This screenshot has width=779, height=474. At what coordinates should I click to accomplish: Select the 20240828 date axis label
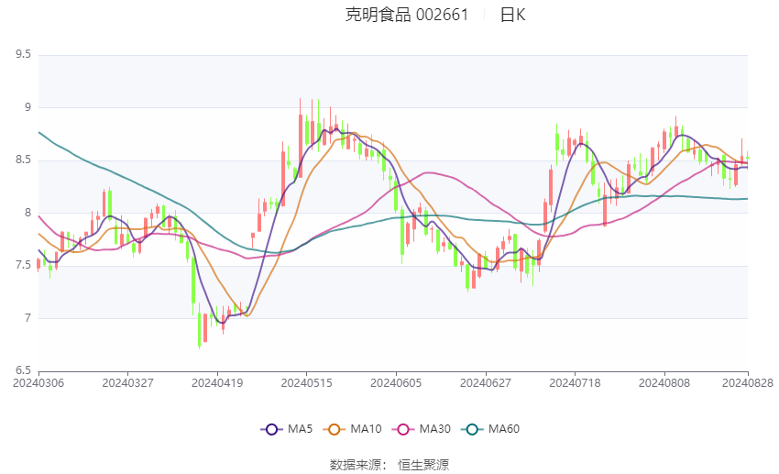click(x=748, y=383)
